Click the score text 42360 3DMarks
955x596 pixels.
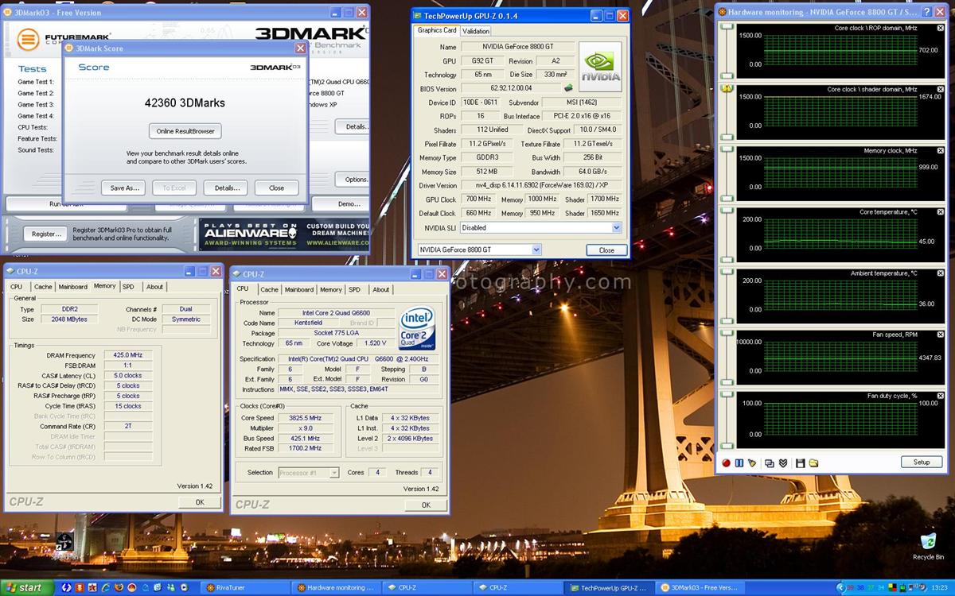click(185, 103)
